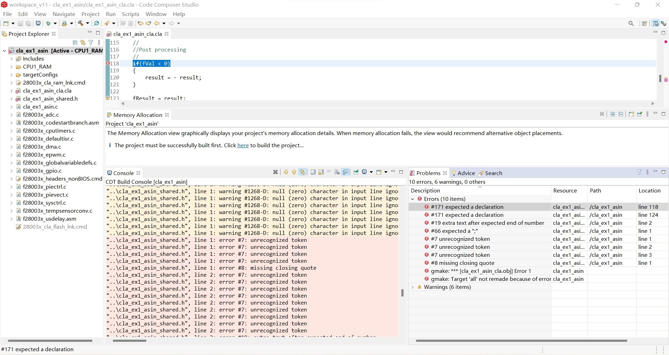Expand the targetConfigs folder
The height and width of the screenshot is (355, 669).
pyautogui.click(x=11, y=75)
